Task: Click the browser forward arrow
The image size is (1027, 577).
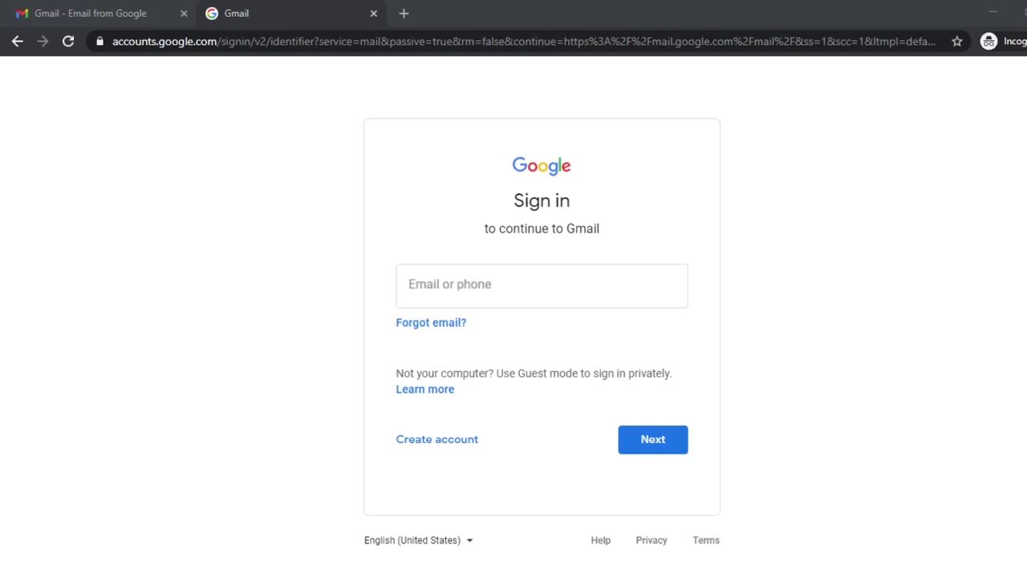Action: tap(43, 41)
